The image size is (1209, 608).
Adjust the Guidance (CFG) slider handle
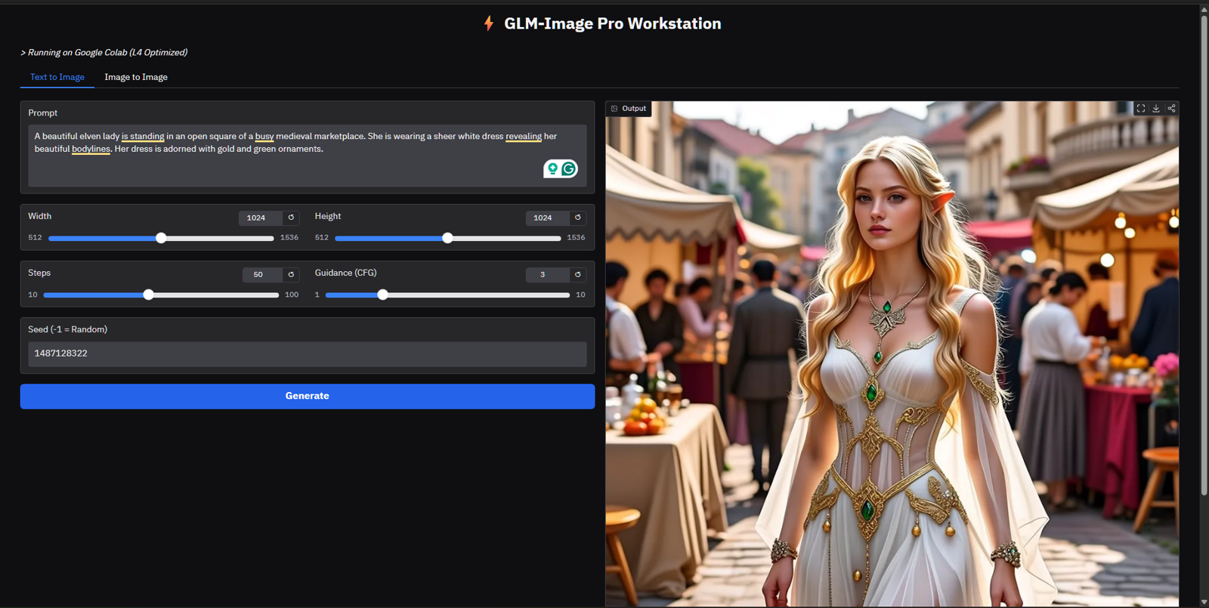(x=382, y=295)
